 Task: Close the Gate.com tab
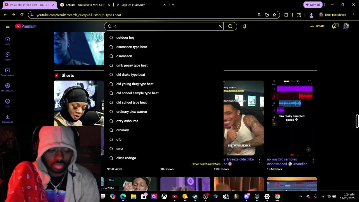pos(165,5)
